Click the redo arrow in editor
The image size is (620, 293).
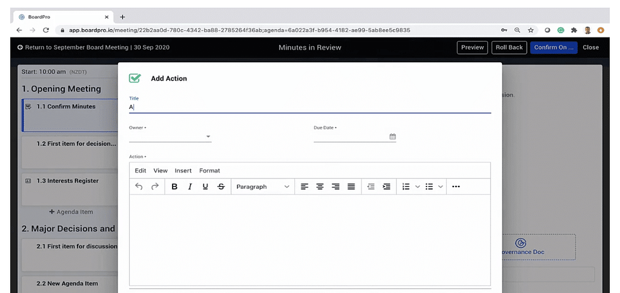click(155, 187)
